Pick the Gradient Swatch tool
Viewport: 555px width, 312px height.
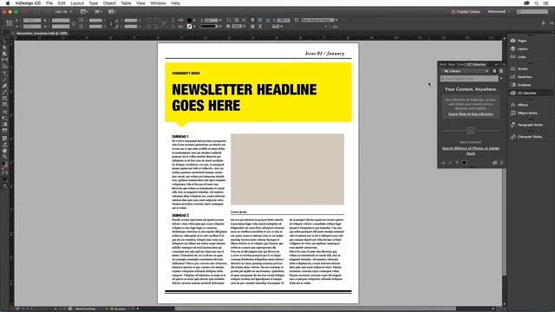pos(4,124)
